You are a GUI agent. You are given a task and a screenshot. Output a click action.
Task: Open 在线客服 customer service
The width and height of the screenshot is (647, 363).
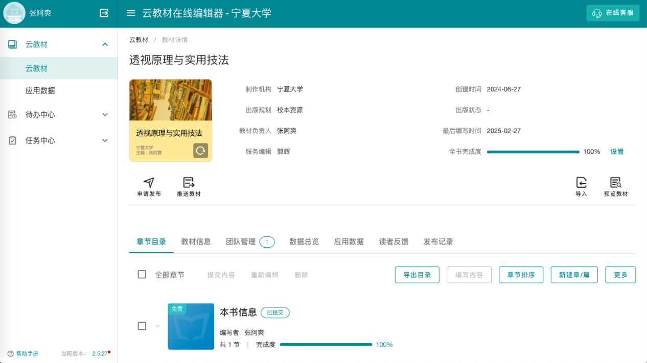click(x=612, y=13)
